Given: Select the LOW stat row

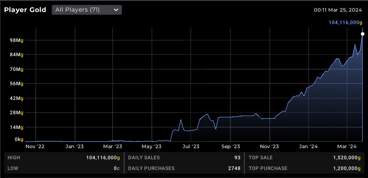Looking at the screenshot, I should pyautogui.click(x=63, y=168).
